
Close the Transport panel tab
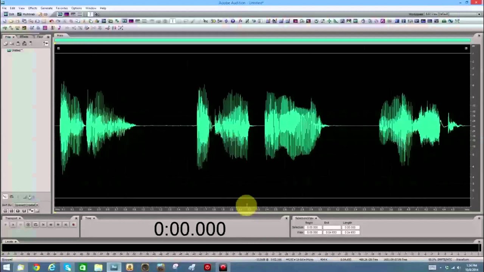coord(20,218)
